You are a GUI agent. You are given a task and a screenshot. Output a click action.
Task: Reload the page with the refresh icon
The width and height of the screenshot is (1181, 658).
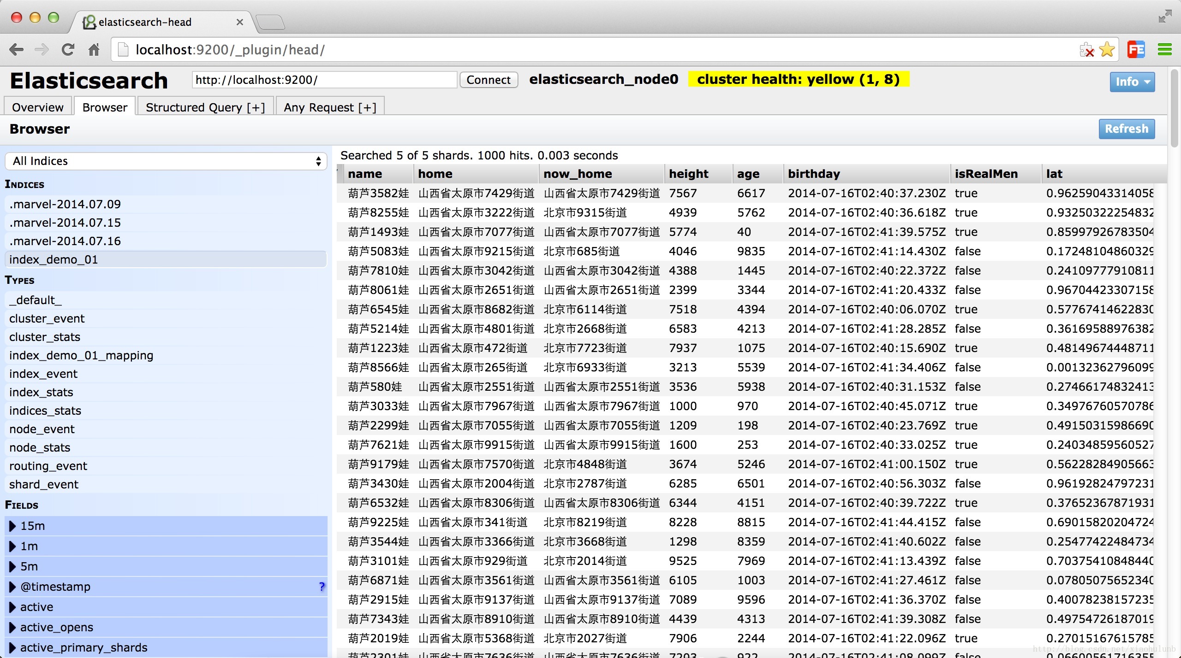pos(68,49)
